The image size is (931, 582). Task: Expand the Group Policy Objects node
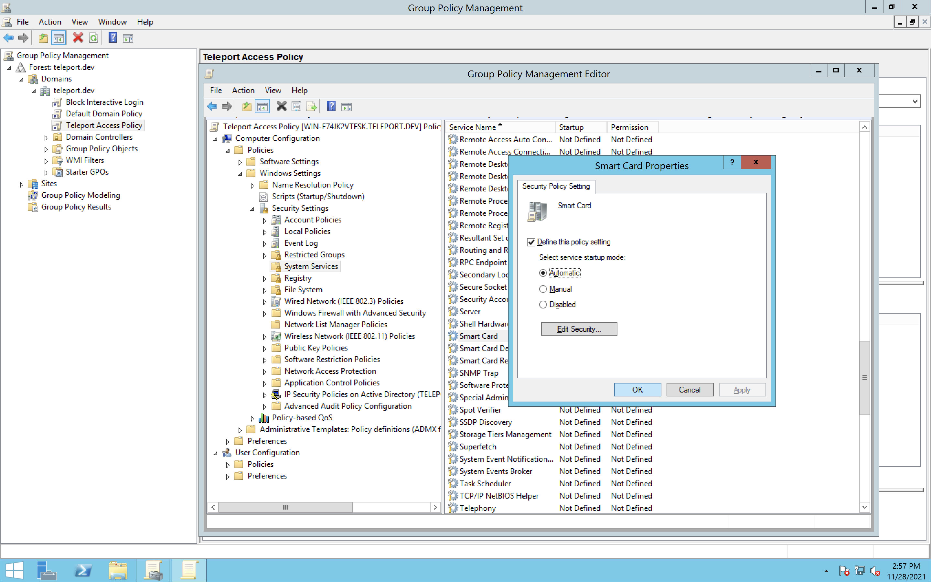[46, 149]
